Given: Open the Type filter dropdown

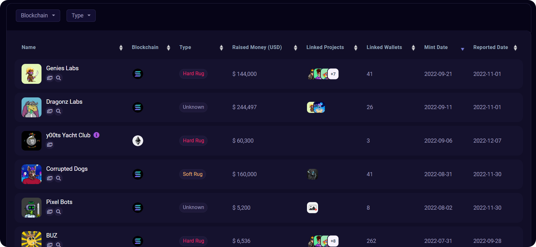Looking at the screenshot, I should coord(81,15).
